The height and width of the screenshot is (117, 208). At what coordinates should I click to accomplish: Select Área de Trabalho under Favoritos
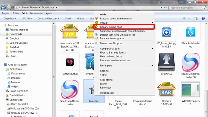(x=19, y=30)
